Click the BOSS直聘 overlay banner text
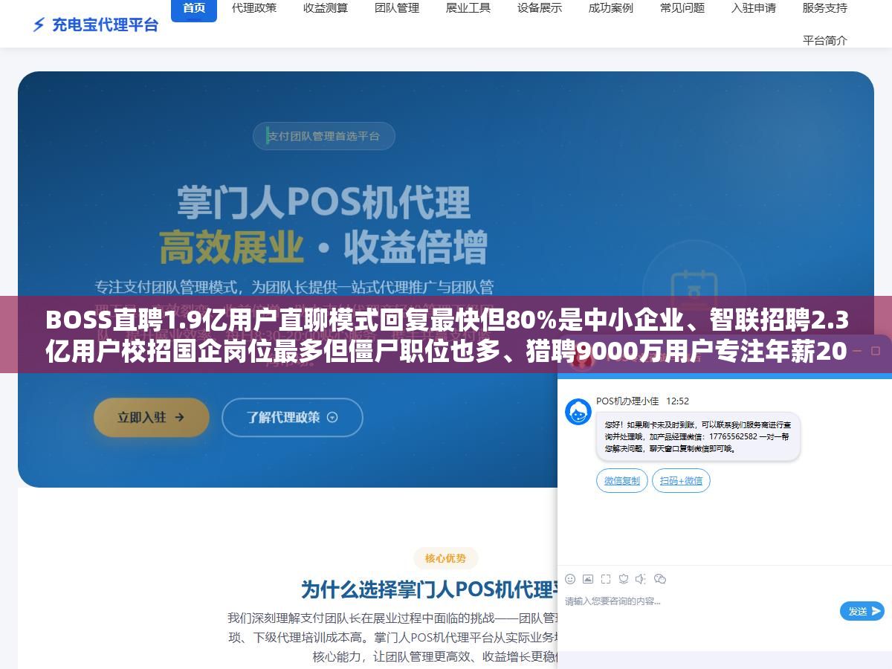 [x=446, y=334]
